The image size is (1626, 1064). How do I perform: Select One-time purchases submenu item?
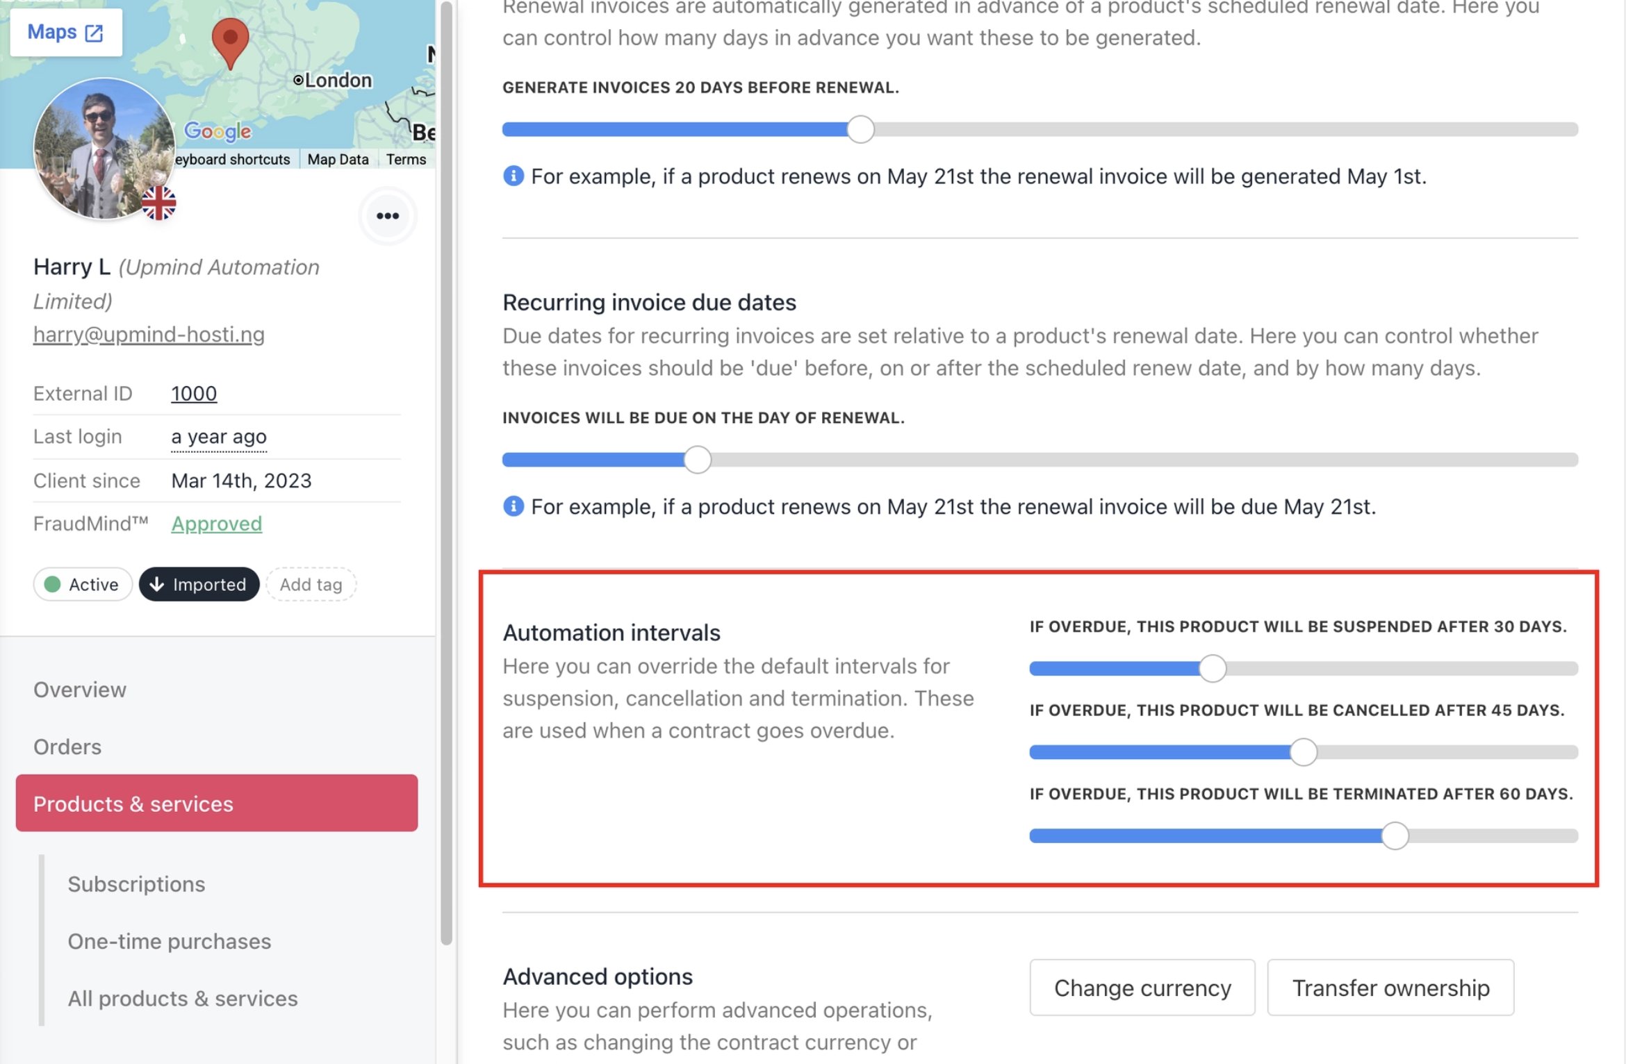click(170, 941)
